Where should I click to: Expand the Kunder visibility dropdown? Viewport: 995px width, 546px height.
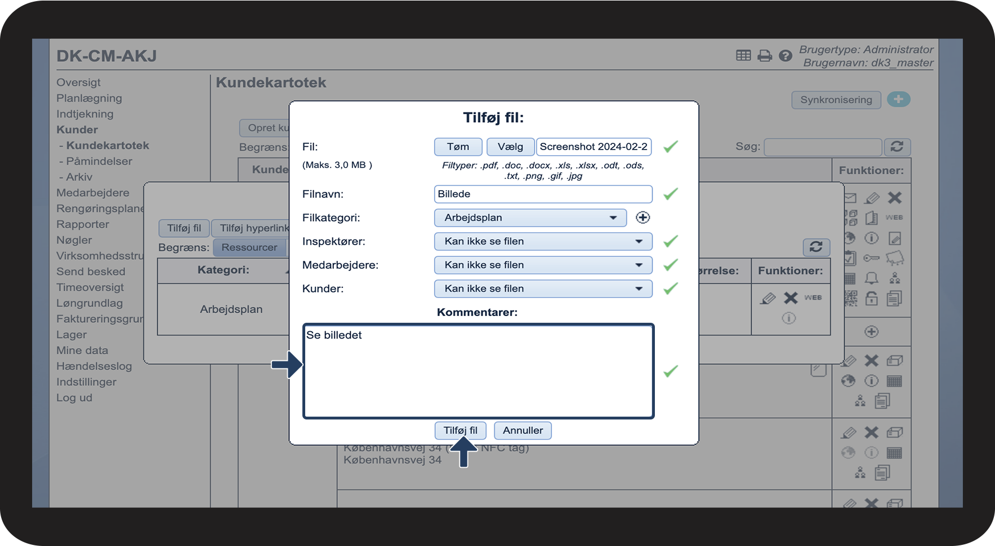point(543,288)
